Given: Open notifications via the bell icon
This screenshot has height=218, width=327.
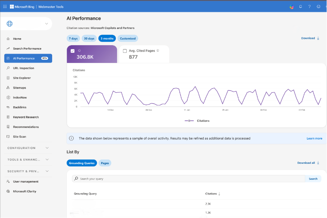Looking at the screenshot, I should point(300,6).
